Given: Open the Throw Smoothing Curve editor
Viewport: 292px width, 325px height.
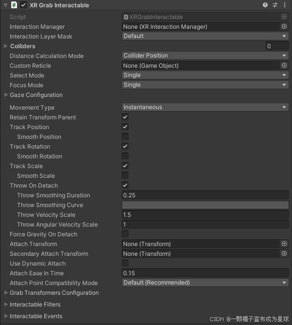Looking at the screenshot, I should pyautogui.click(x=205, y=205).
